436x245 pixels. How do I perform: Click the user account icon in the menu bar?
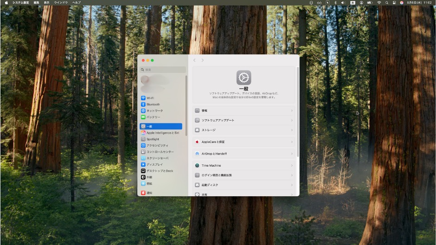361,2
